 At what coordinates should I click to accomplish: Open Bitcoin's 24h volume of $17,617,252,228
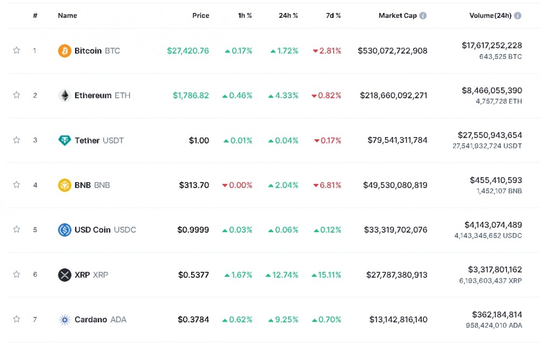point(491,46)
